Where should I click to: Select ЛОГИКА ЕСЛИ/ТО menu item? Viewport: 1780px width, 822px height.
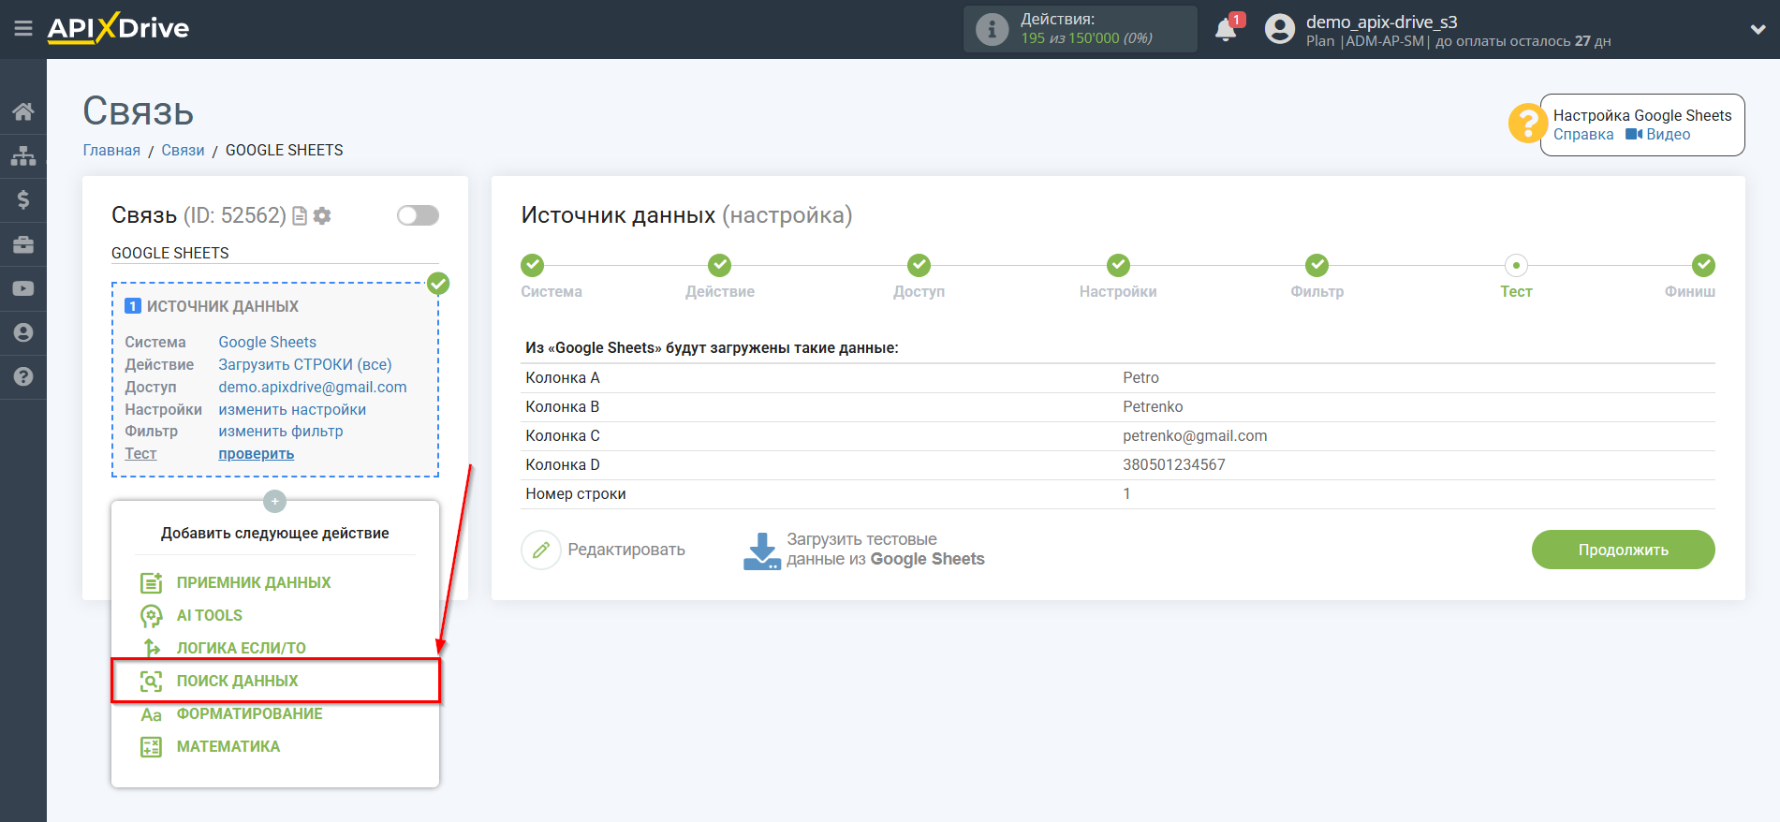tap(241, 648)
